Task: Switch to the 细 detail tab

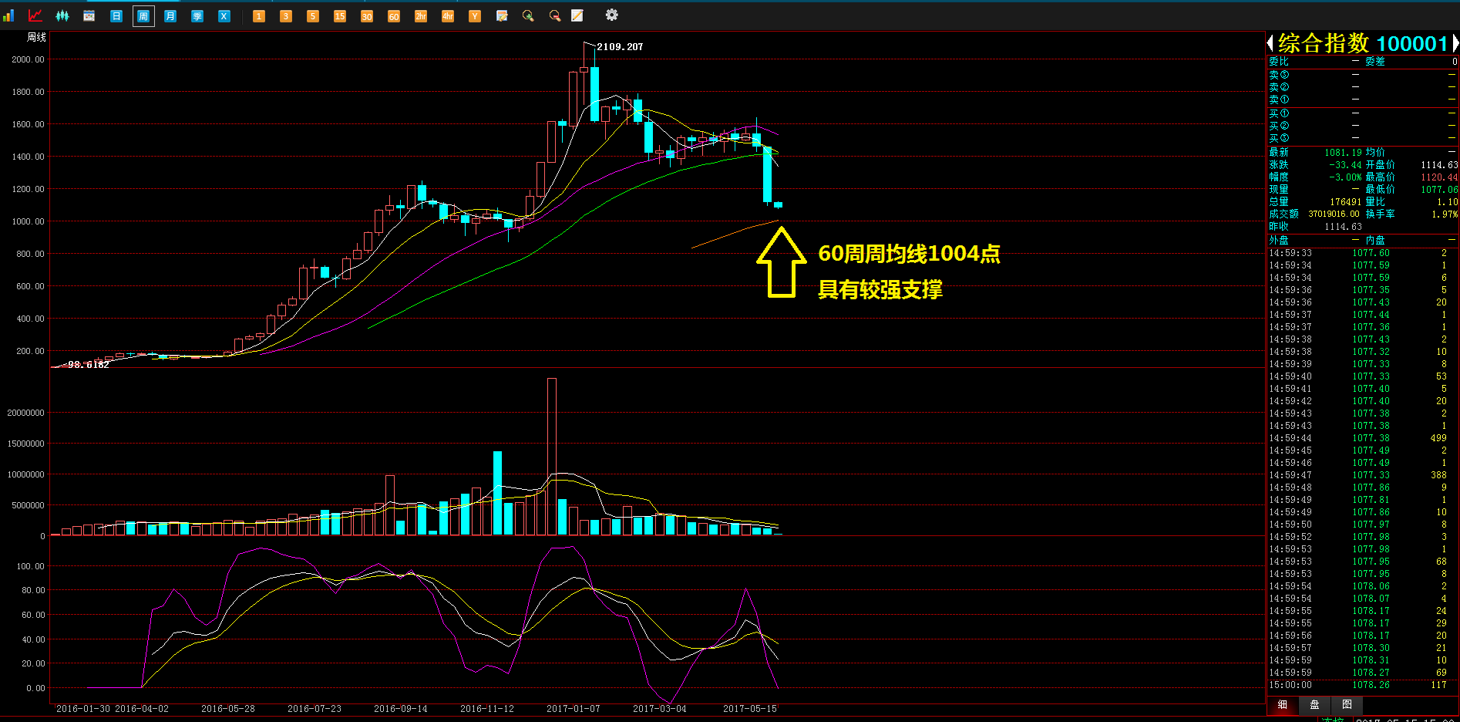Action: click(1283, 704)
